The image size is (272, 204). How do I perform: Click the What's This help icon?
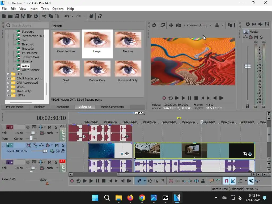[x=100, y=16]
